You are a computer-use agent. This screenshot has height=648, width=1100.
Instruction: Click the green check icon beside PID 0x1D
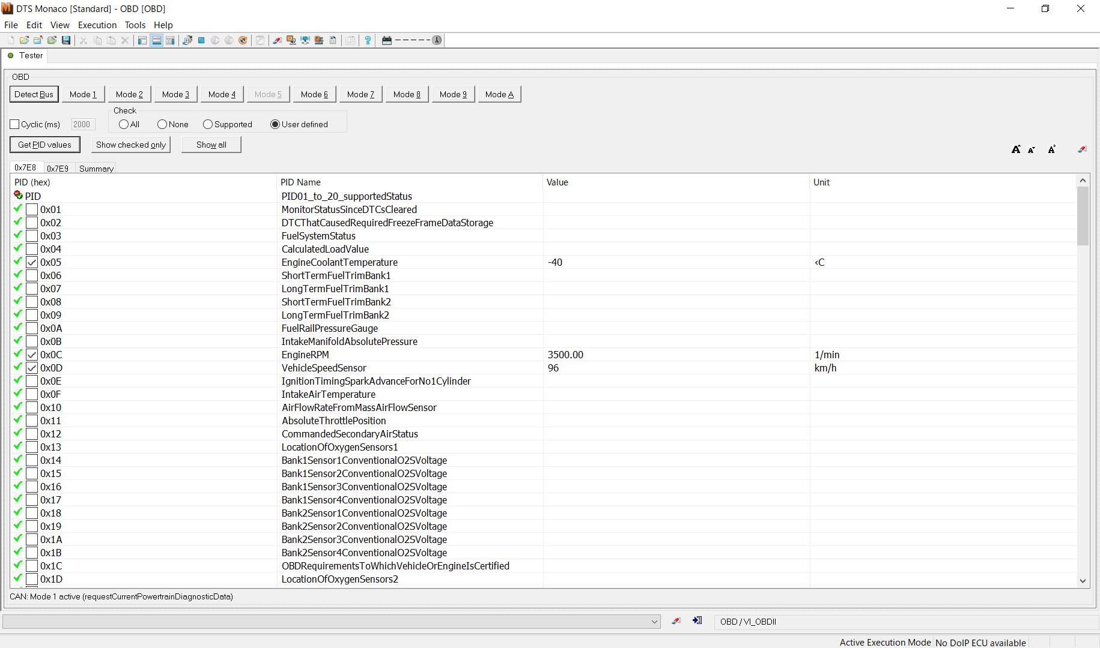coord(17,578)
